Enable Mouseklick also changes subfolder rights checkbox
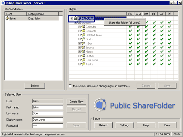 70,86
